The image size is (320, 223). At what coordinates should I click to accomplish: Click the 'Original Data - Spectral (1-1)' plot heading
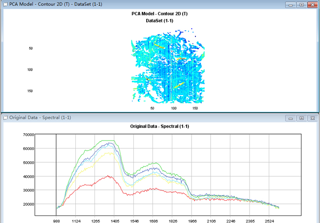(x=160, y=126)
